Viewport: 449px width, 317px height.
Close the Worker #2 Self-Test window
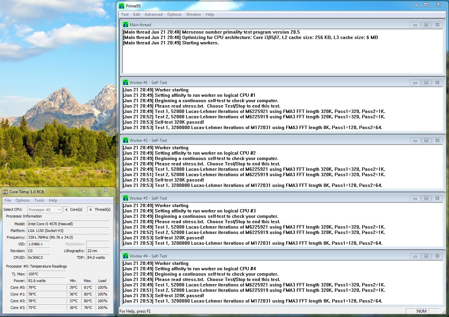pyautogui.click(x=437, y=141)
